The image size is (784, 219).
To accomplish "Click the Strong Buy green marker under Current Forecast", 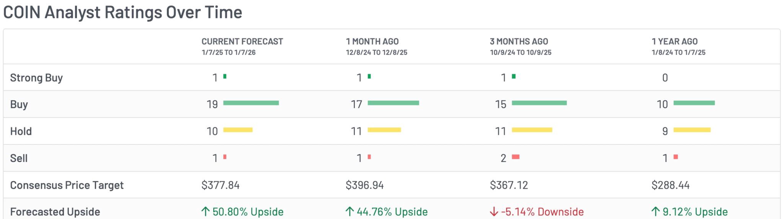I will coord(225,77).
